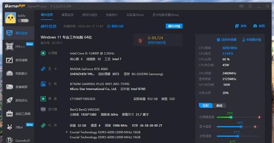
Task: Click the graphics card icon
Action: (43, 69)
